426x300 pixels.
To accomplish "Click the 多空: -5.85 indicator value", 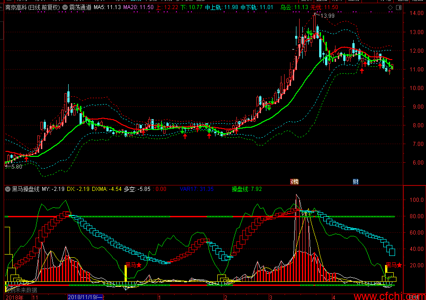I will (x=137, y=189).
